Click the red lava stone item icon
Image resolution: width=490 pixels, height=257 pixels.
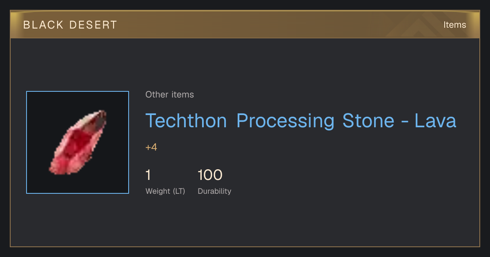[x=78, y=142]
